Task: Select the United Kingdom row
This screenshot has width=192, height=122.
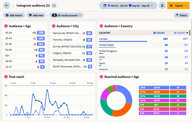Action: [x=143, y=51]
